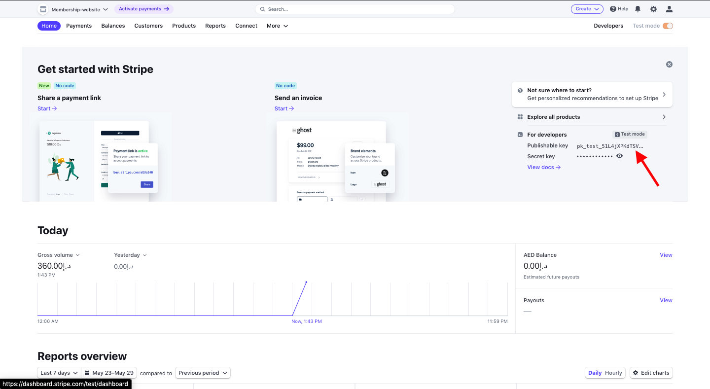Click the payment link preview thumbnail
Viewport: 710px width, 389px height.
(x=101, y=158)
